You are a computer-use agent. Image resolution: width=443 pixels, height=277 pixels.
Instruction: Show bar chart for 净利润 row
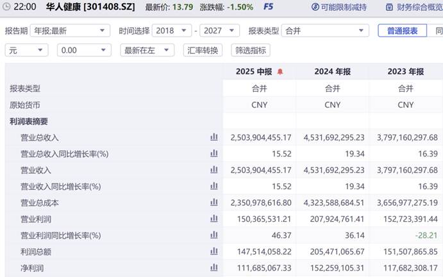(213, 267)
